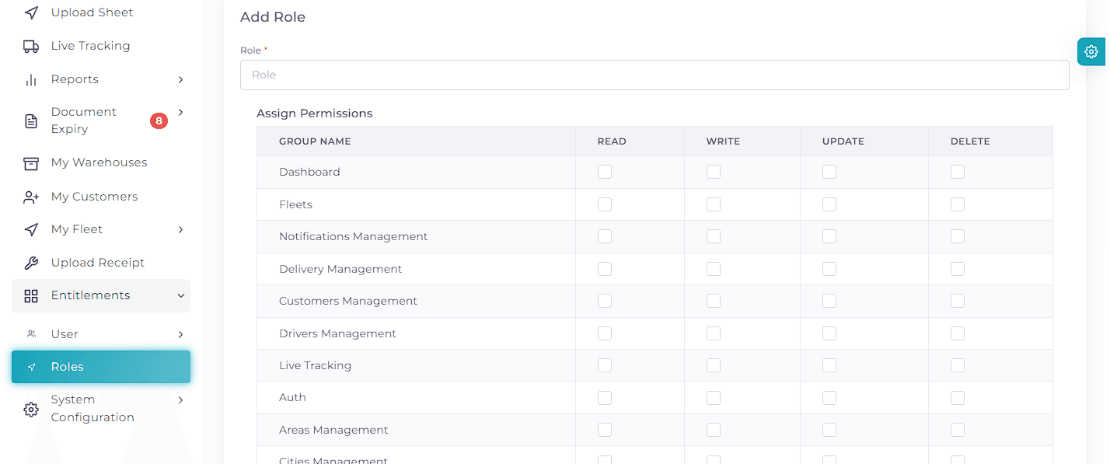The height and width of the screenshot is (464, 1110).
Task: Expand the User submenu chevron
Action: click(x=180, y=334)
